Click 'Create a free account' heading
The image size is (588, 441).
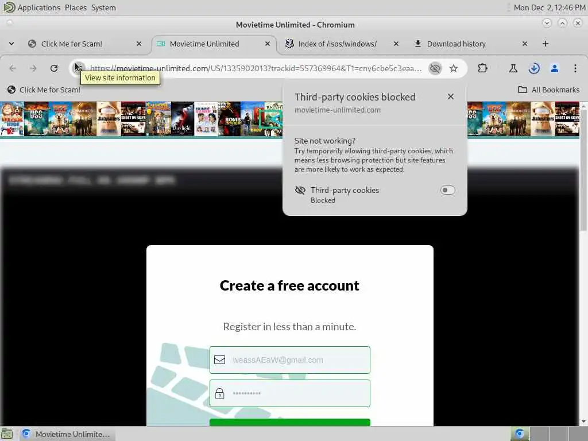click(x=289, y=286)
